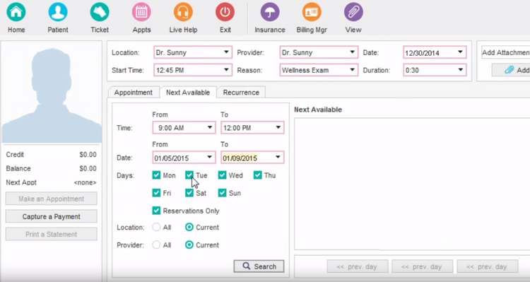Open the Start Time 12:45 PM dropdown
The image size is (530, 282).
(193, 70)
